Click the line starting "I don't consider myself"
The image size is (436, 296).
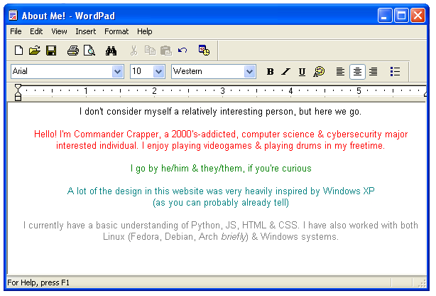(220, 112)
